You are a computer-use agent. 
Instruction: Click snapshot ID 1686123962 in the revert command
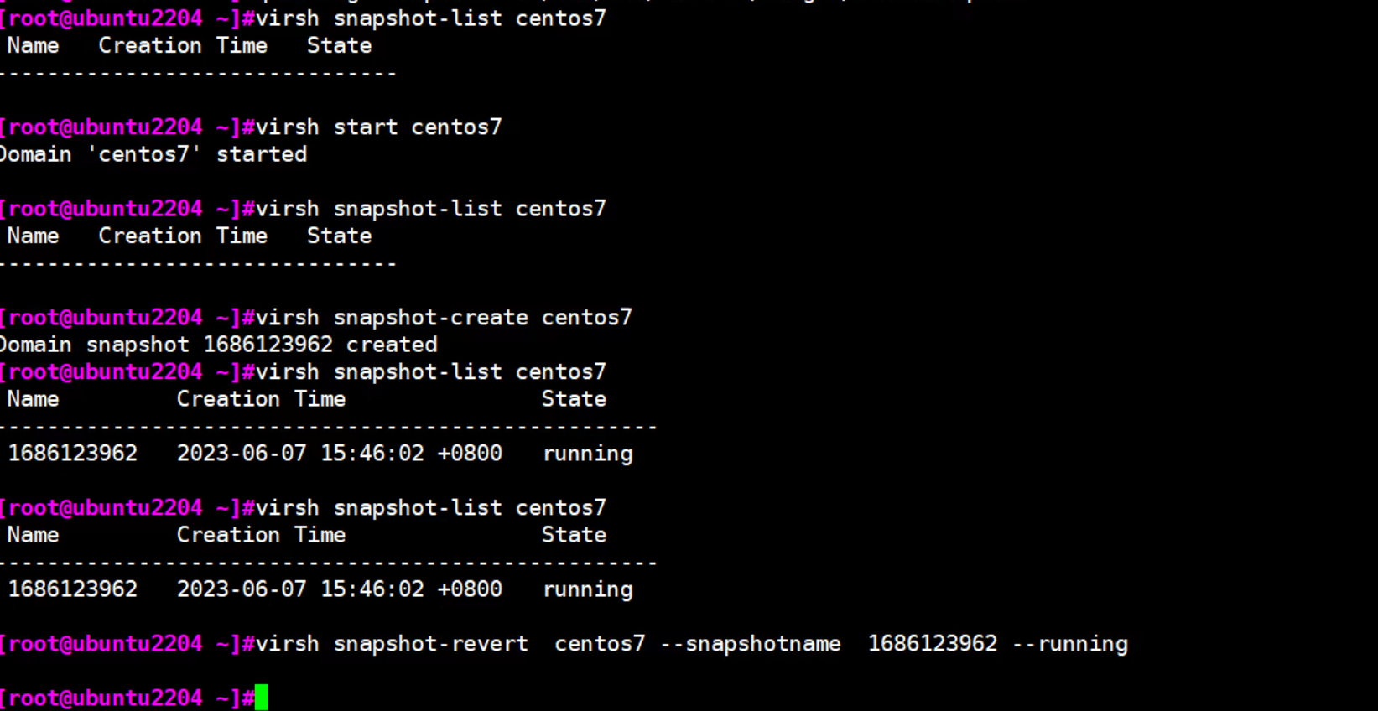click(x=933, y=644)
